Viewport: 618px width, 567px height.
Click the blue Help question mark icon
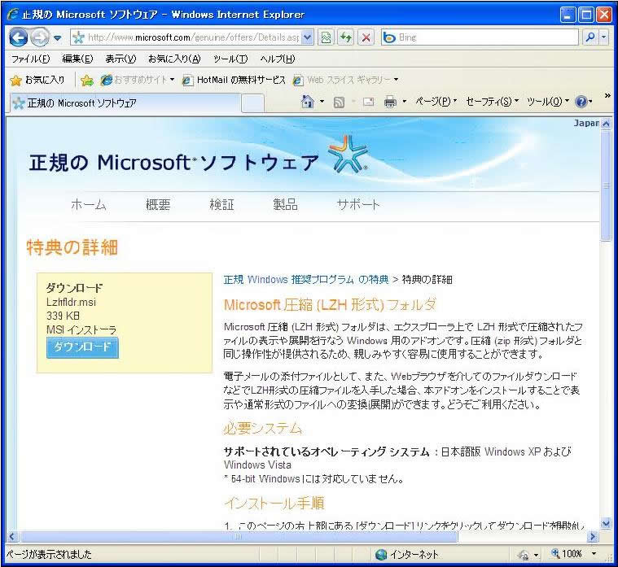[x=581, y=102]
